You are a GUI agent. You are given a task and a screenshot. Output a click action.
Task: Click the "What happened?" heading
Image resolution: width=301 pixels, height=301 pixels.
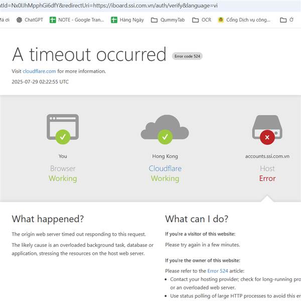click(x=48, y=219)
